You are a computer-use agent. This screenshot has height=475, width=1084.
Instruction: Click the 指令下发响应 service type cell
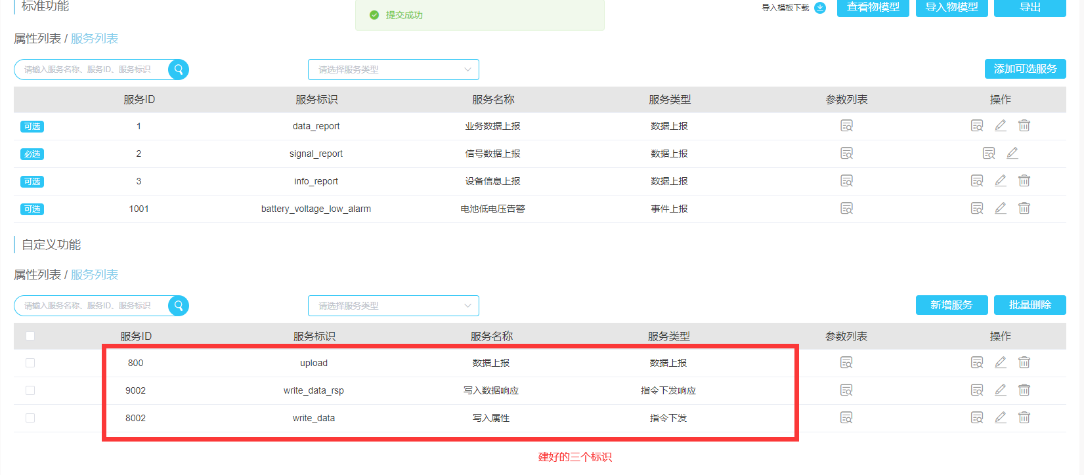pos(668,390)
